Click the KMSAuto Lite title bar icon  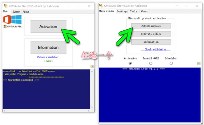coord(101,6)
